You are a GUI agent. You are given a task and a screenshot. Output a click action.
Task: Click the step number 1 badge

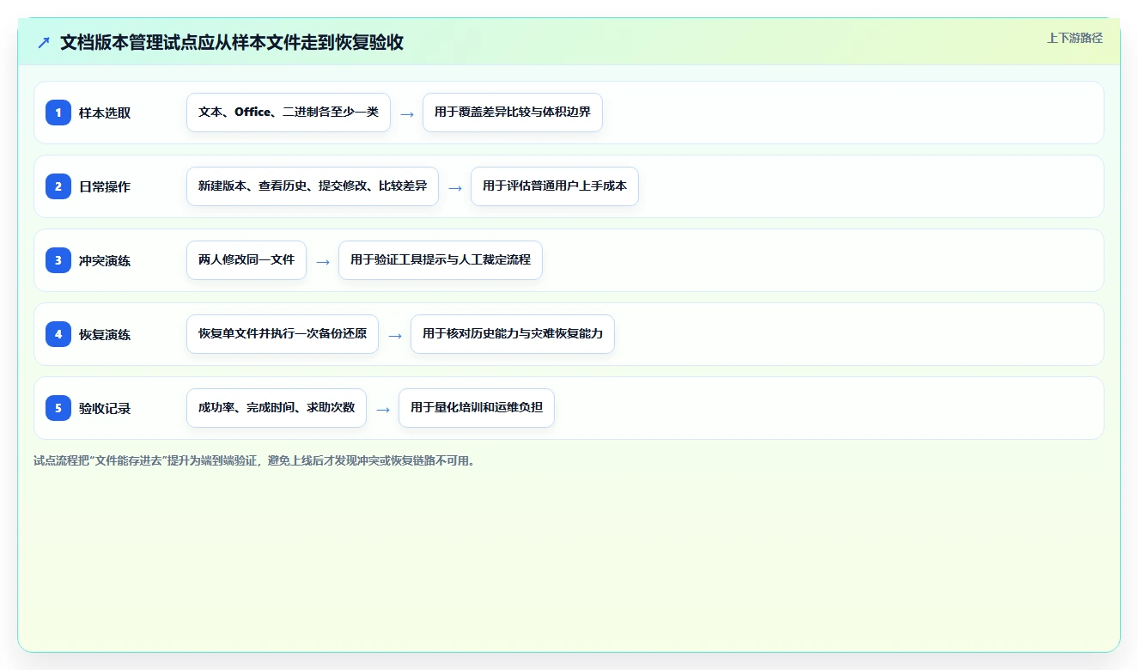(58, 113)
